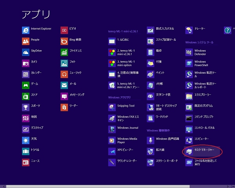Open Windows Media Player

112,141
